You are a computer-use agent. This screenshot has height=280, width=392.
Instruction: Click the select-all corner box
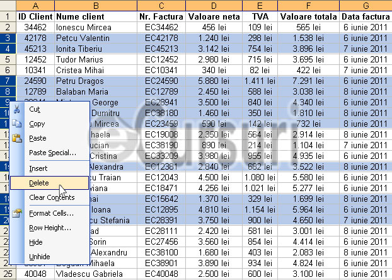pyautogui.click(x=8, y=6)
